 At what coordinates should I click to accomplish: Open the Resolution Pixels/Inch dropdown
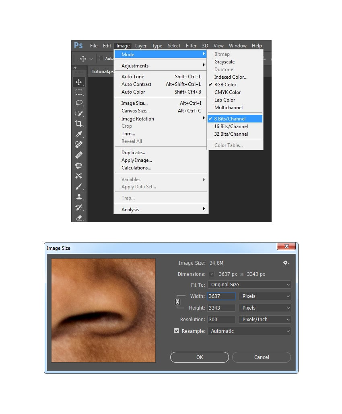point(265,320)
